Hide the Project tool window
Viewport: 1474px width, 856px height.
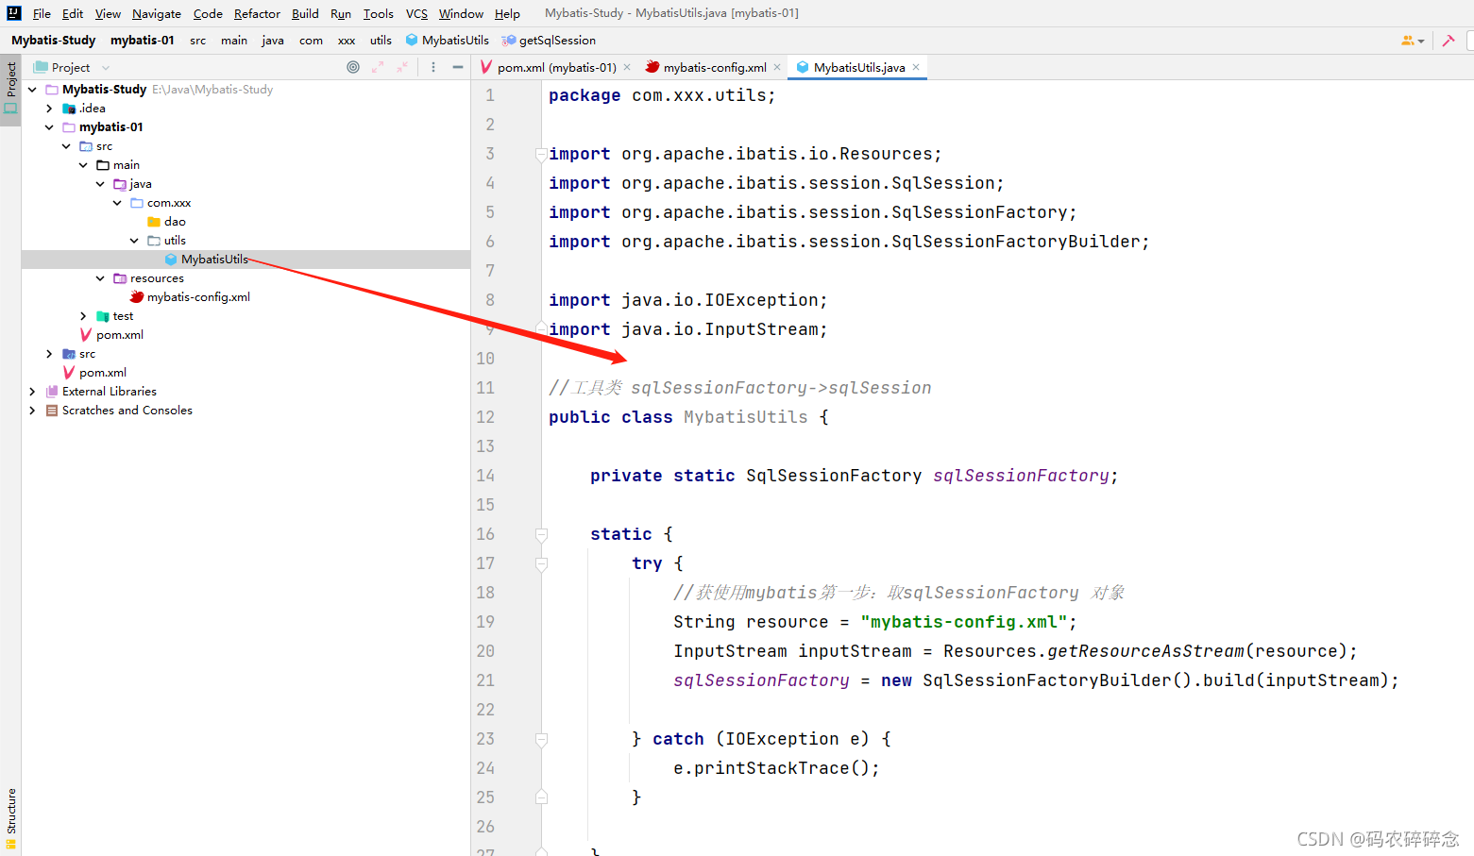(x=458, y=67)
